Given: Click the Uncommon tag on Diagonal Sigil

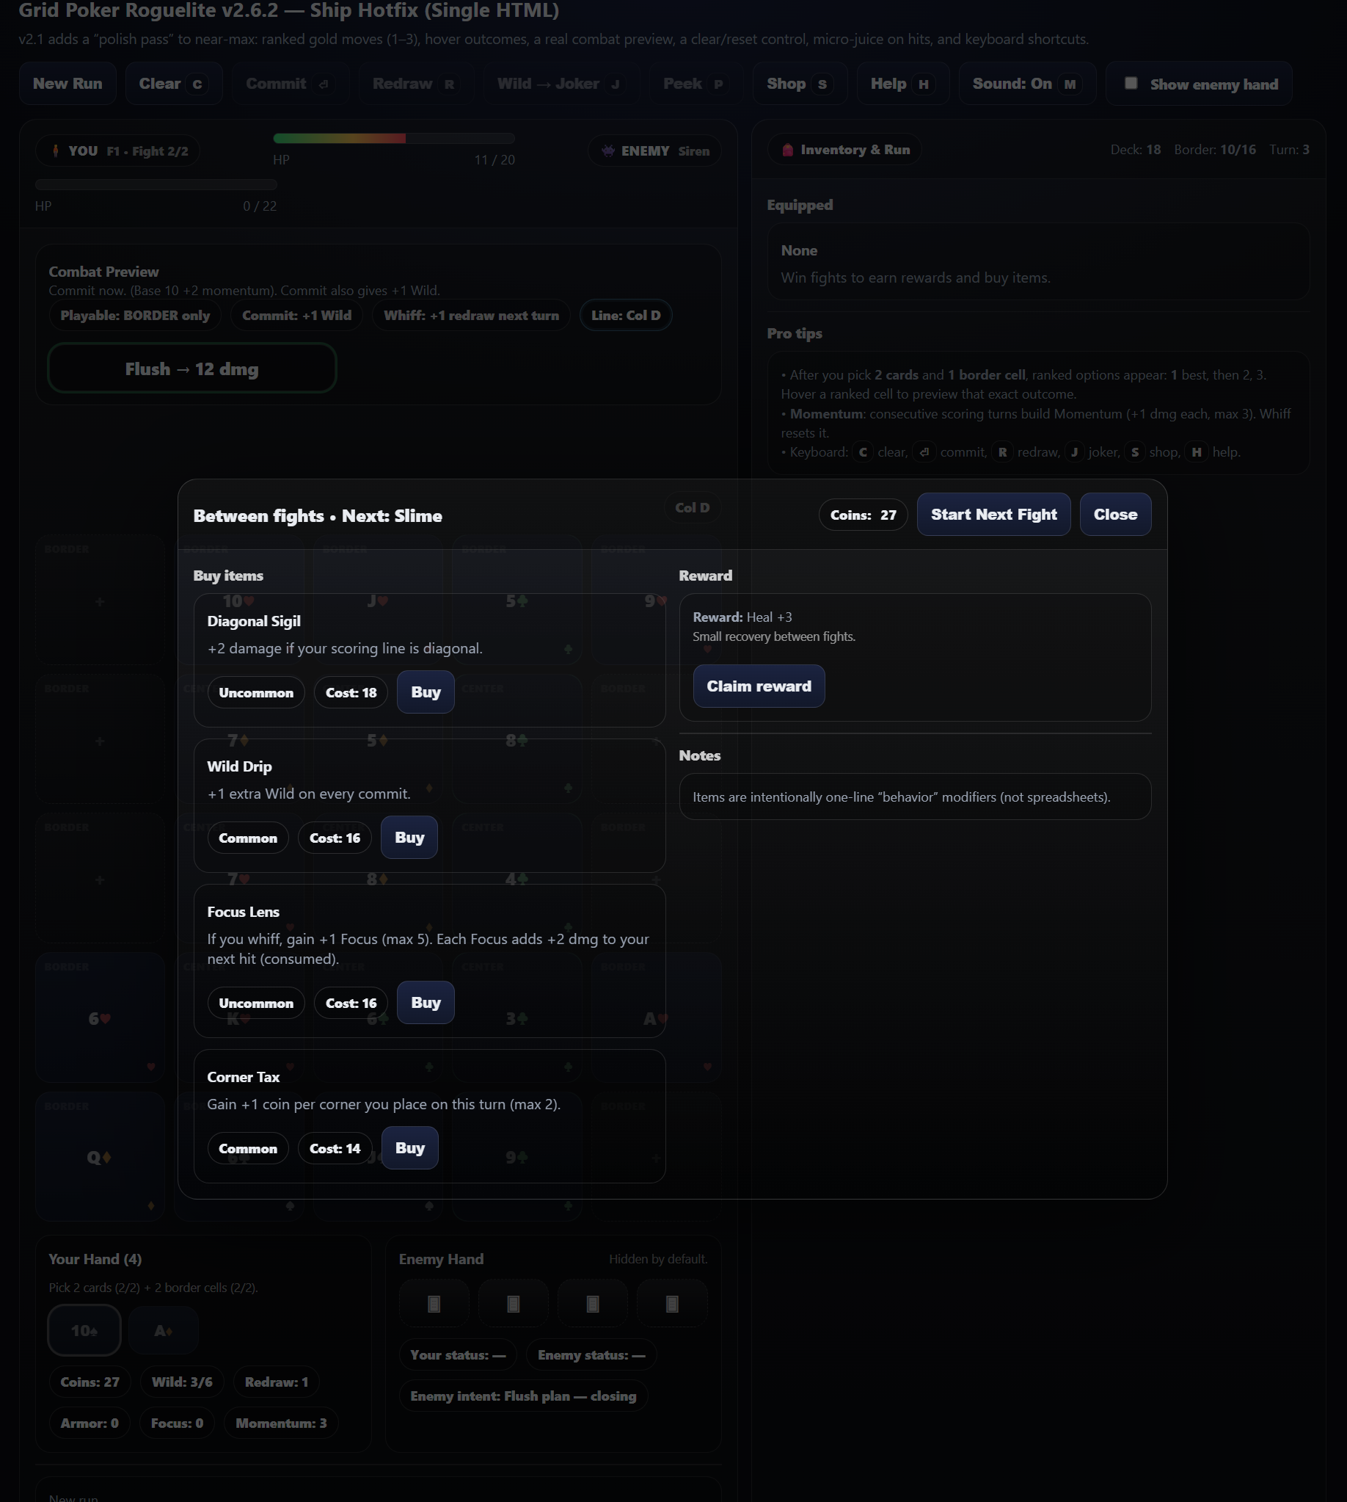Looking at the screenshot, I should (x=256, y=692).
